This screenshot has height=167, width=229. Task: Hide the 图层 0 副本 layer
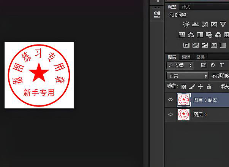[x=171, y=100]
